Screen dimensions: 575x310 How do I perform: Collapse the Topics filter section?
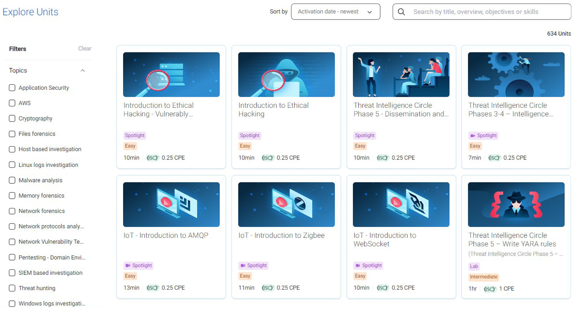coord(82,70)
